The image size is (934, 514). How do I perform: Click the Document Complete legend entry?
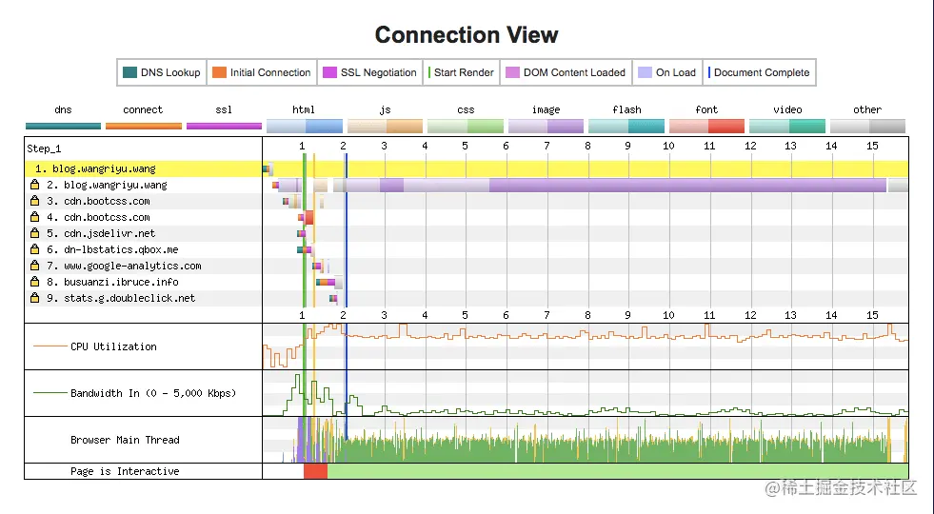(759, 72)
